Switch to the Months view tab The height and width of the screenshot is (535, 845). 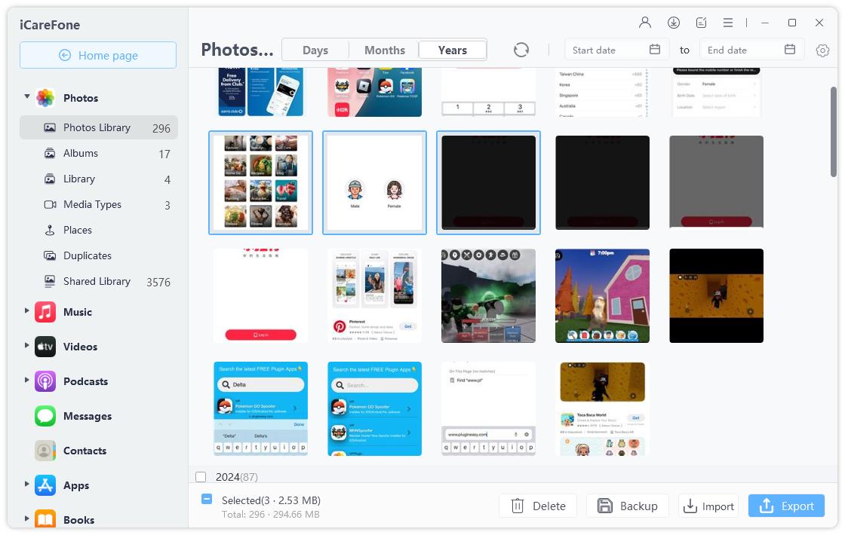[x=384, y=50]
